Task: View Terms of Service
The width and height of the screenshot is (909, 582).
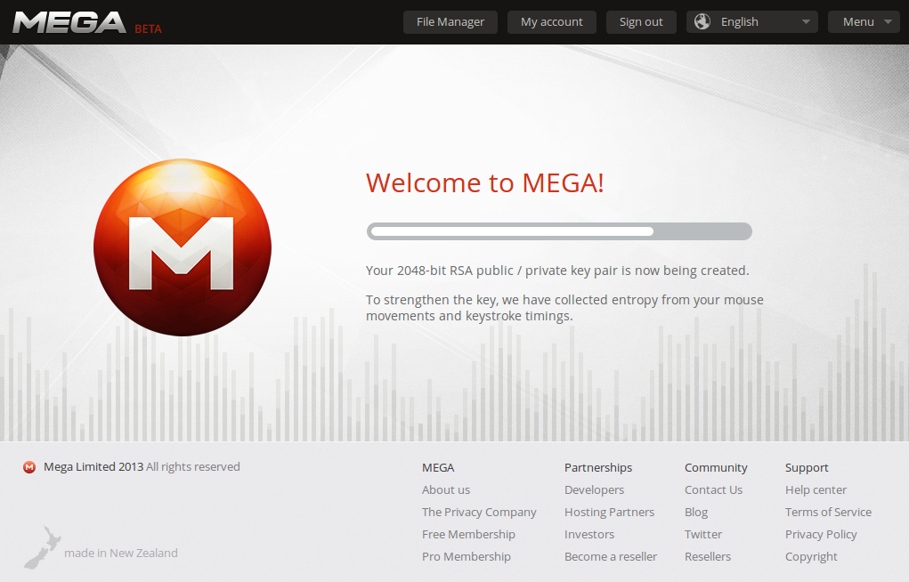Action: point(828,512)
